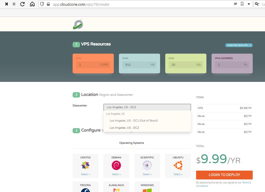Screen dimensions: 265x192
Task: Click the Ubuntu logo icon
Action: coord(178,165)
